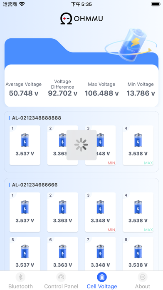This screenshot has width=163, height=290.
Task: Tap the loading spinner overlay
Action: point(81,145)
